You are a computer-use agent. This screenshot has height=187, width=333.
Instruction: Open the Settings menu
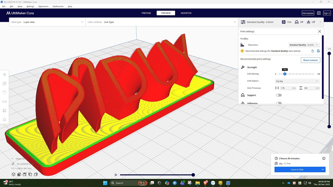(x=30, y=6)
